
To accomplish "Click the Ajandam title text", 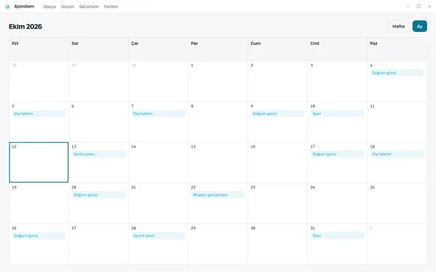I will [x=25, y=6].
